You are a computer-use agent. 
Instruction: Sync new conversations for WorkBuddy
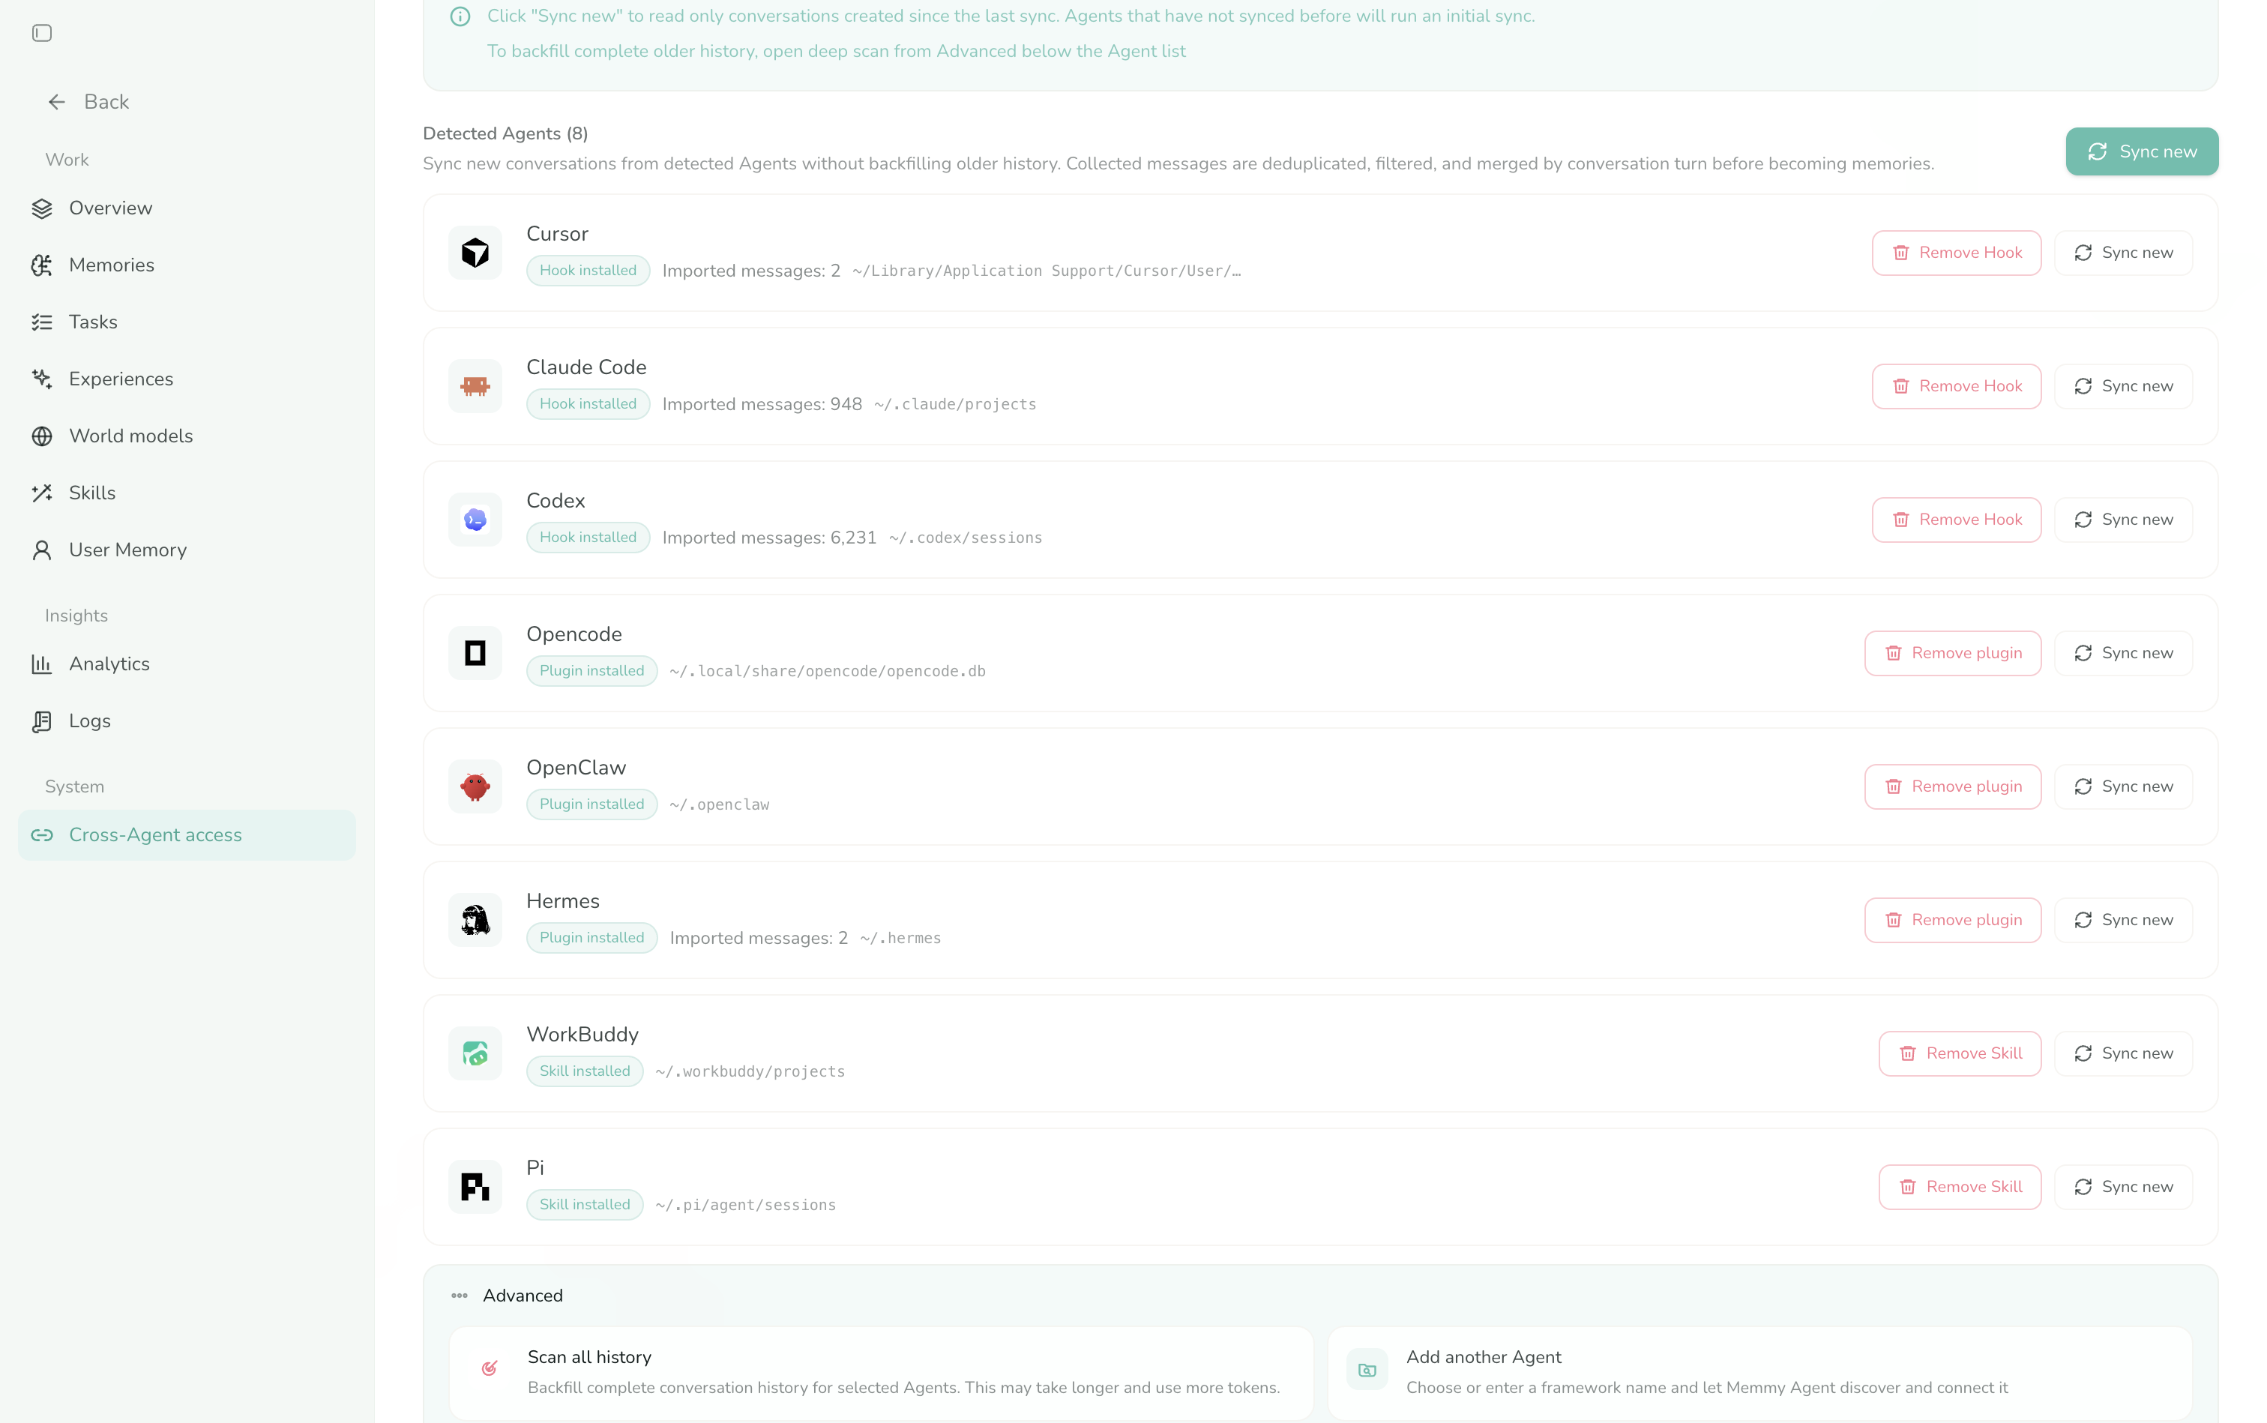click(x=2123, y=1053)
